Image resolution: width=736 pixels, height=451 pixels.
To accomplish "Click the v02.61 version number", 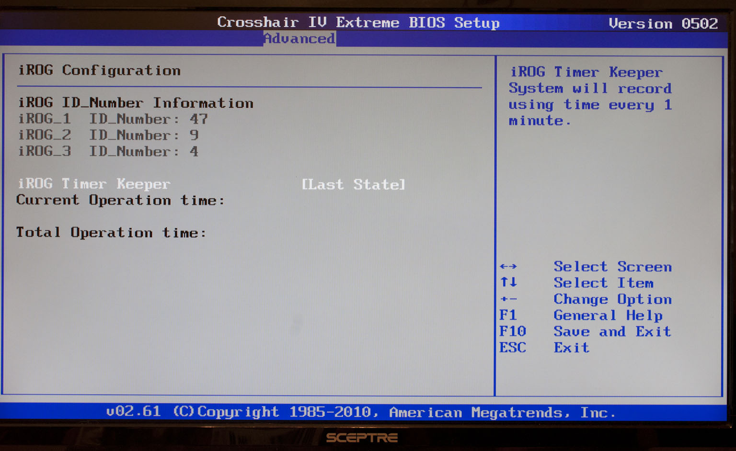I will 133,411.
